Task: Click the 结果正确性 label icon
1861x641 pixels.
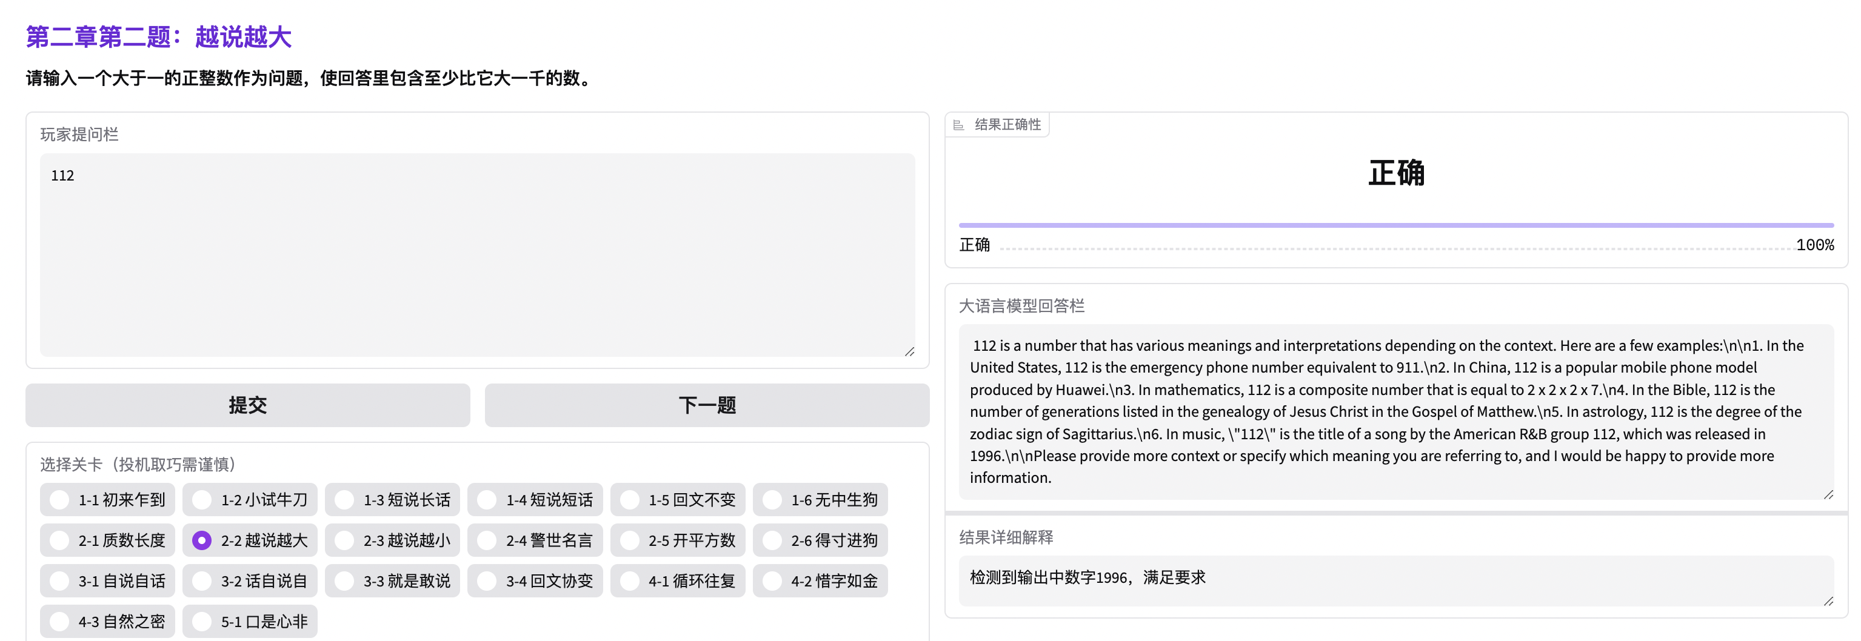Action: point(958,125)
